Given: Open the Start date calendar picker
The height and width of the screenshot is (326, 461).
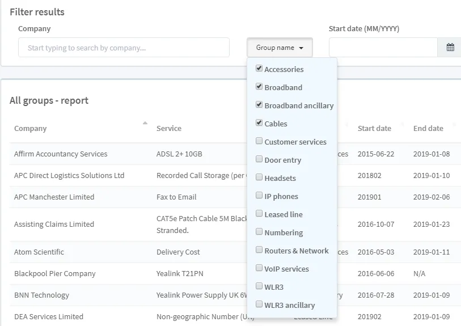Looking at the screenshot, I should click(x=450, y=48).
